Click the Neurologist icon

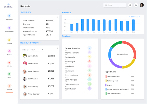(x=90, y=70)
